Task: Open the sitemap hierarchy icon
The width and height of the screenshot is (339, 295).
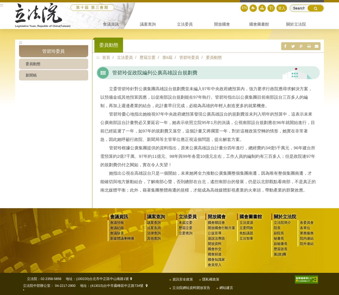Action: [x=262, y=8]
